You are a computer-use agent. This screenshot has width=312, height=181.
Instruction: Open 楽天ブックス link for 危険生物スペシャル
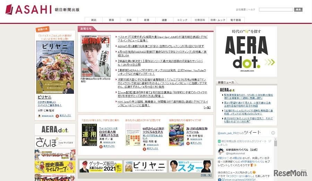(x=196, y=143)
